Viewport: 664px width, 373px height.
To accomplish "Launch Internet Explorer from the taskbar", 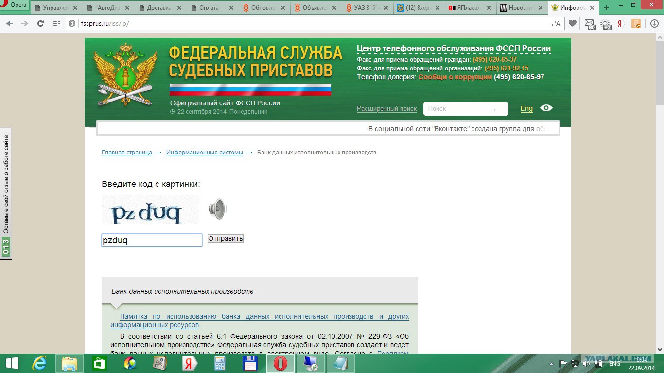I will 39,363.
